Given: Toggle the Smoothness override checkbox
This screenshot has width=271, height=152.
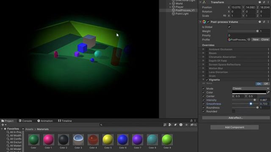Looking at the screenshot, I should click(203, 104).
